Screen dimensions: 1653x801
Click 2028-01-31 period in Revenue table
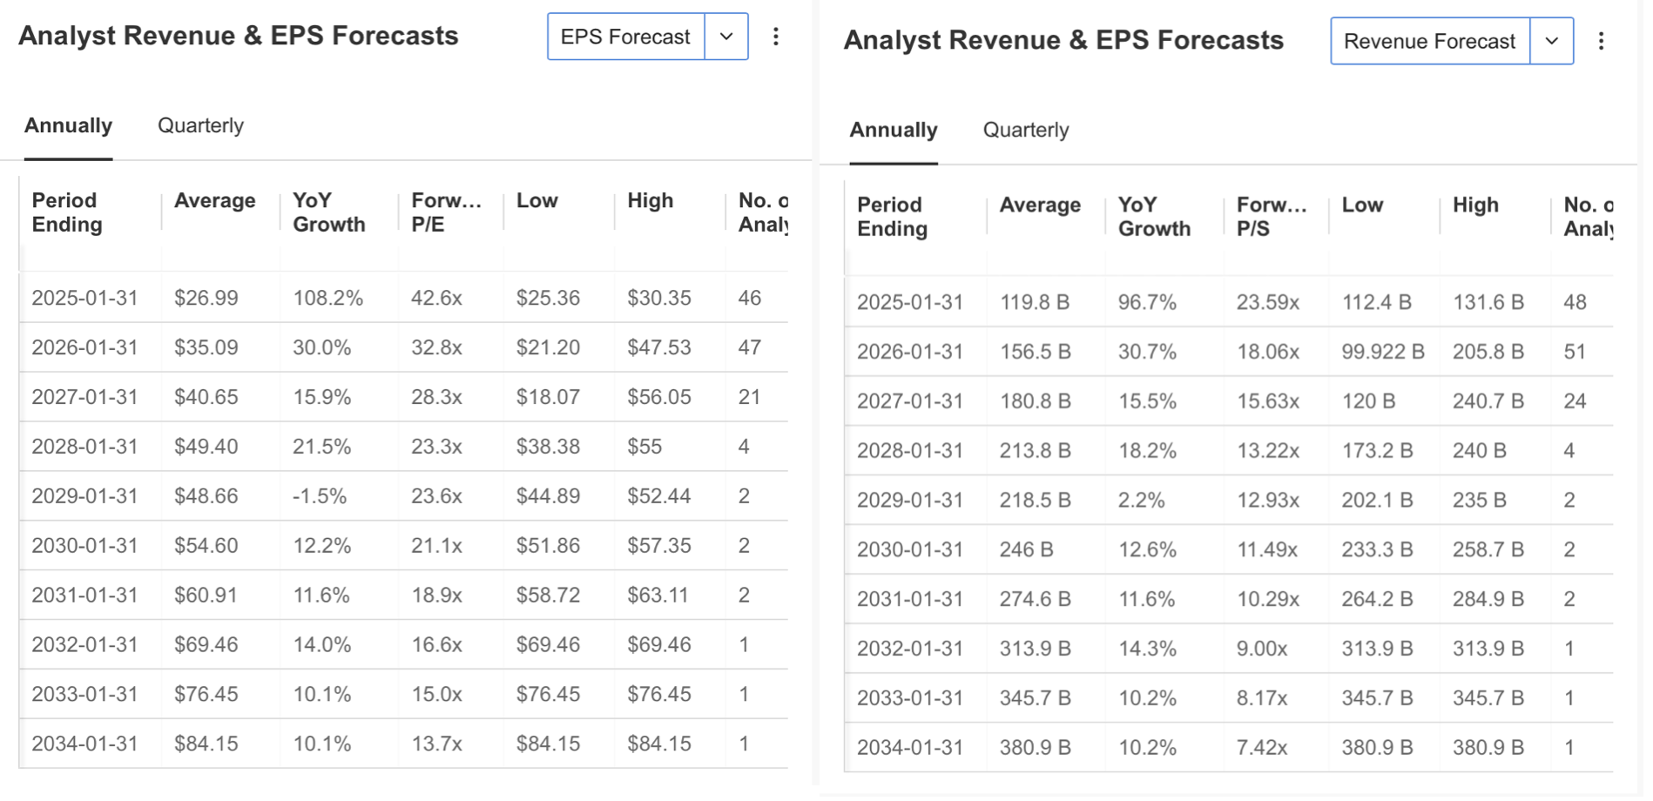coord(910,451)
